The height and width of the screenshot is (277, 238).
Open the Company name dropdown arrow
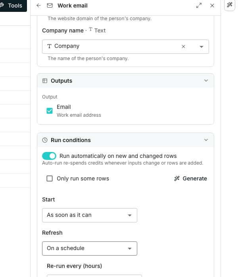tap(202, 47)
